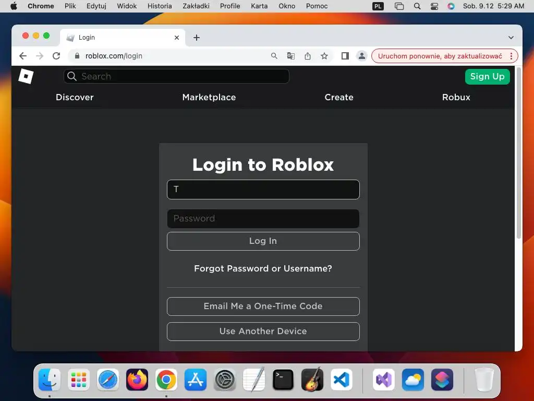Open the Historia menu
Screen dimensions: 534x401
click(x=160, y=6)
